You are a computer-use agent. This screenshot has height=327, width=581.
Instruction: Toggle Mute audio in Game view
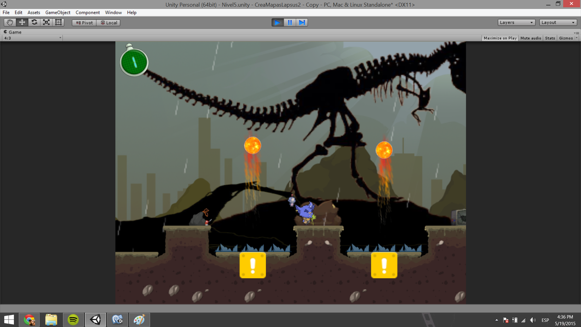coord(531,38)
